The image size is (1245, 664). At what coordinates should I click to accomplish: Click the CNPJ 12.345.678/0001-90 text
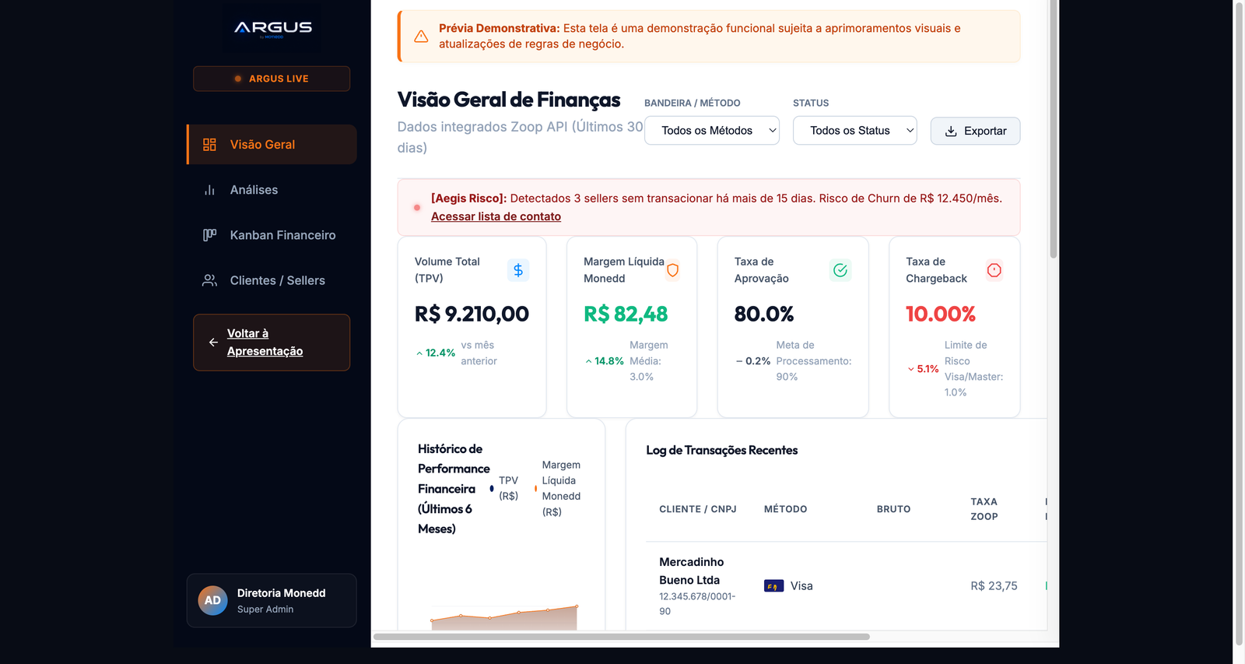click(x=697, y=604)
